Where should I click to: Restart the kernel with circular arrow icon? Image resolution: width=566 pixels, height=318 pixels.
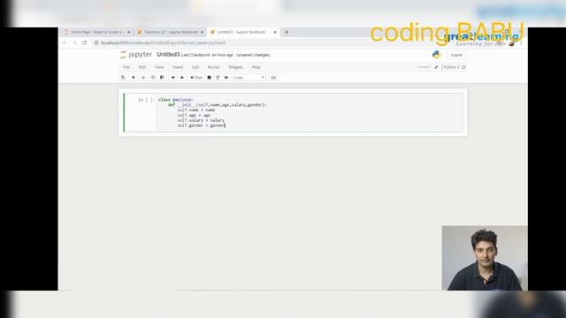click(218, 78)
